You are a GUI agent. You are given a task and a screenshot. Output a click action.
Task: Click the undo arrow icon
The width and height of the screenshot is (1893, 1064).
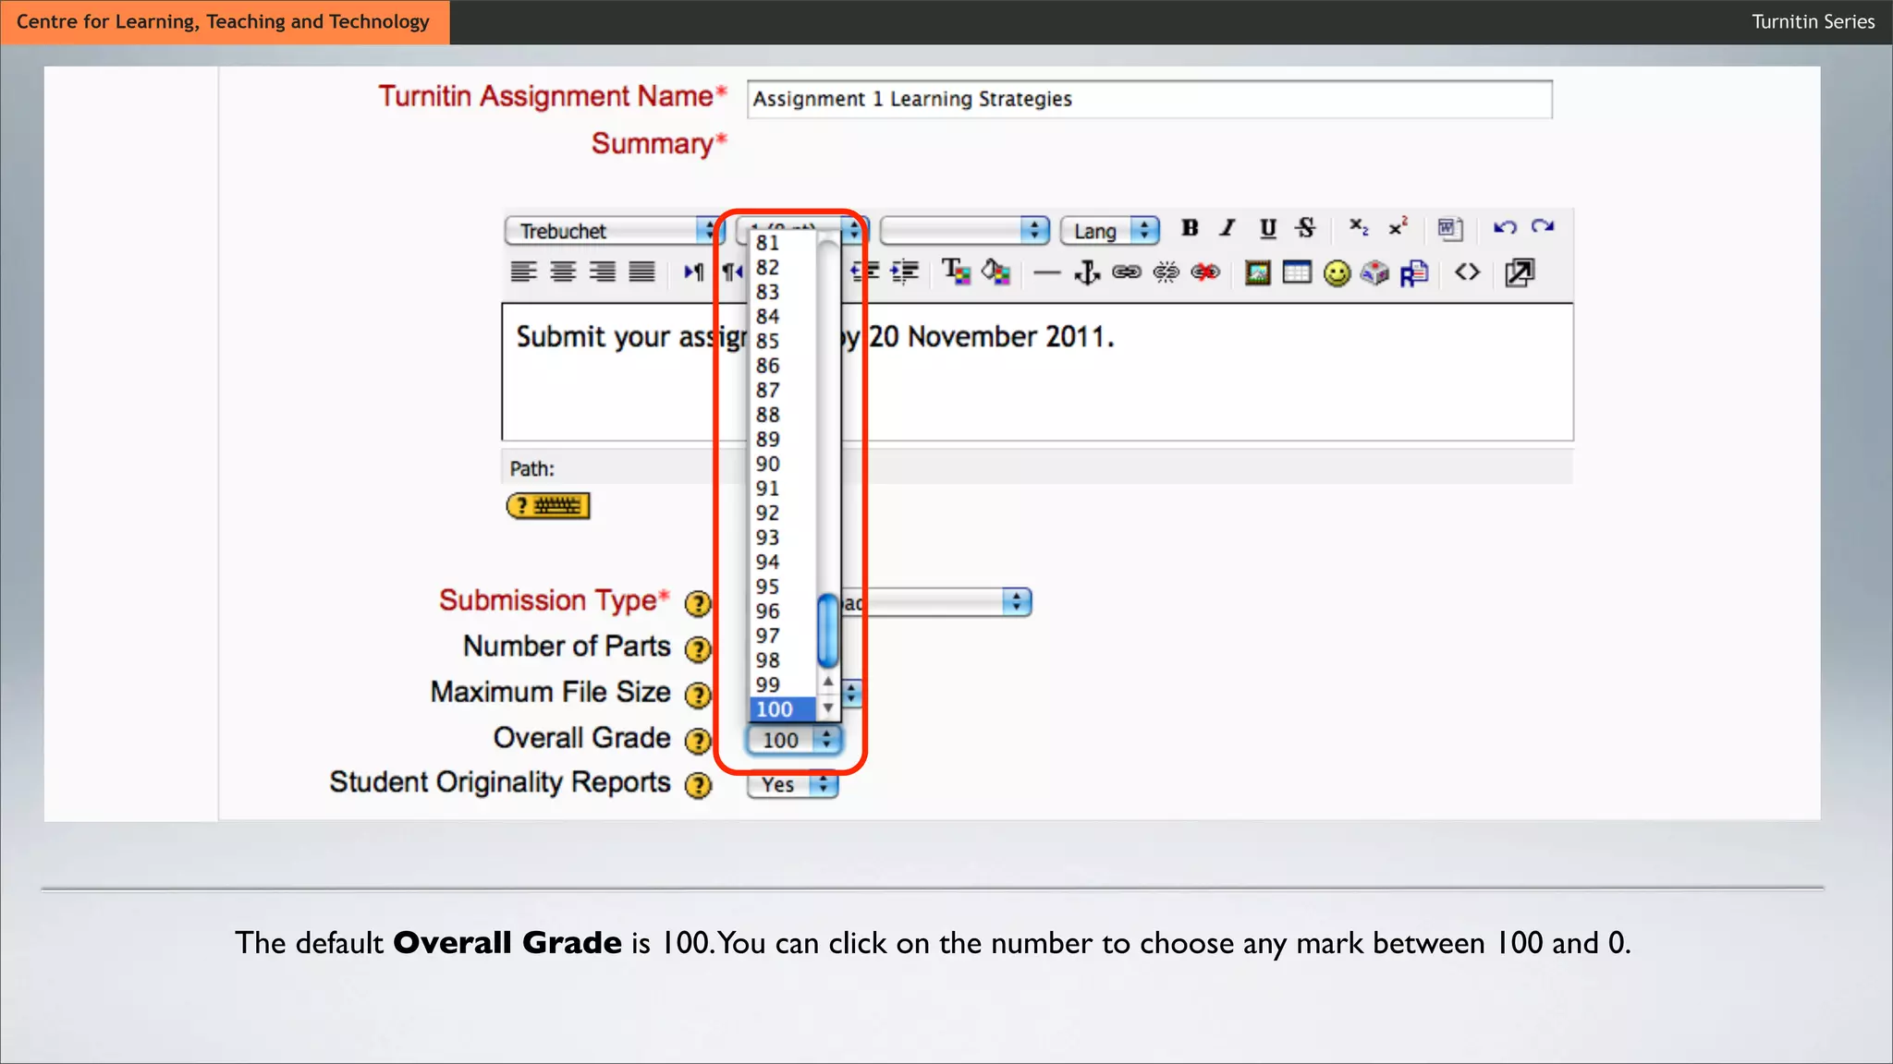[1504, 228]
